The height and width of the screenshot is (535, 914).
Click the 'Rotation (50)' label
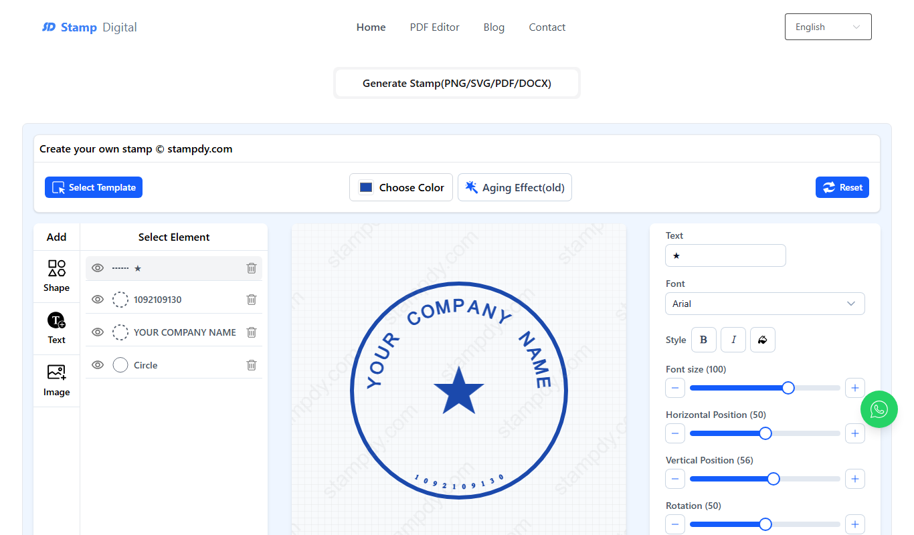pos(693,506)
